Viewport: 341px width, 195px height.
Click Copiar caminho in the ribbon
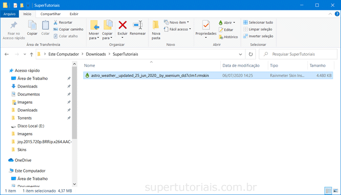click(x=68, y=29)
